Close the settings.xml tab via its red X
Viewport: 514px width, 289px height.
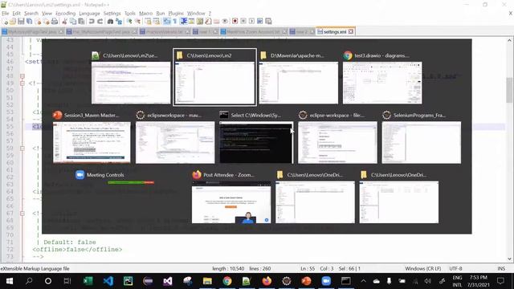point(351,31)
